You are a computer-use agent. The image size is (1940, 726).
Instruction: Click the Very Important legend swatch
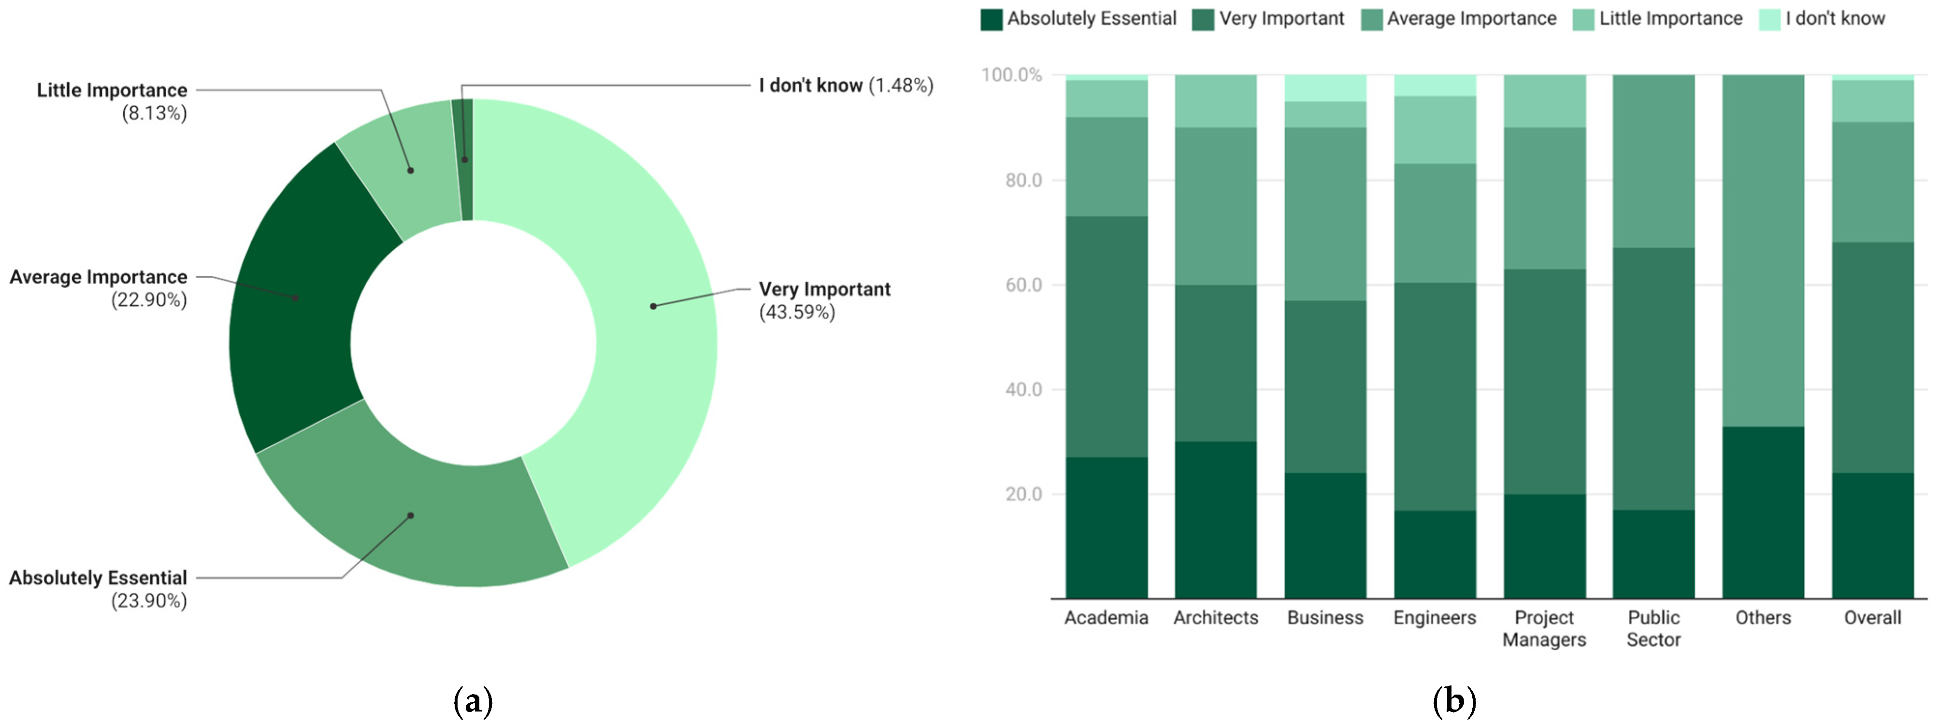point(1203,20)
